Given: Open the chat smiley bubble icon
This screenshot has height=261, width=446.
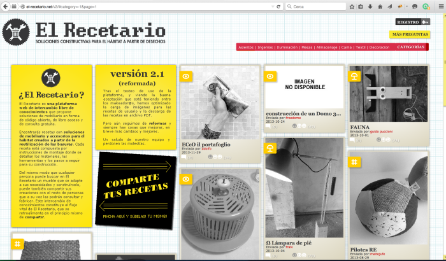Looking at the screenshot, I should coord(415,6).
